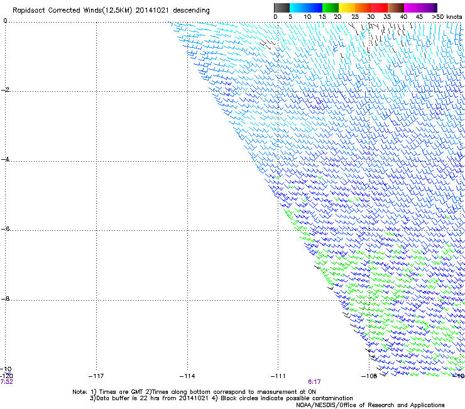Click the 'Times are GMT' note line

(x=194, y=392)
